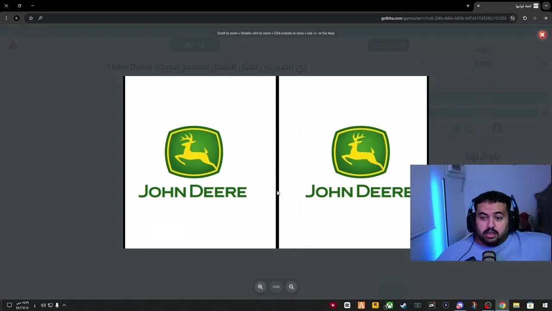Open the red play-button app on taskbar
Viewport: 552px width, 311px height.
click(333, 305)
